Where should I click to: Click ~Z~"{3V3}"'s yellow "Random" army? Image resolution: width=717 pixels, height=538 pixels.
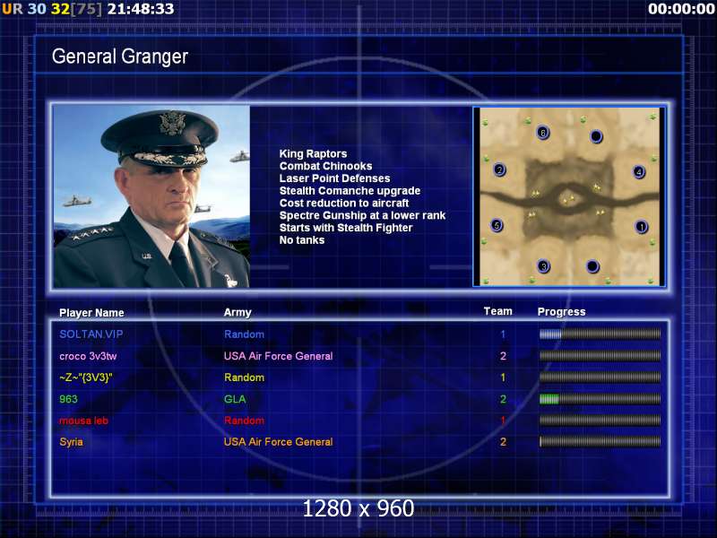click(244, 377)
